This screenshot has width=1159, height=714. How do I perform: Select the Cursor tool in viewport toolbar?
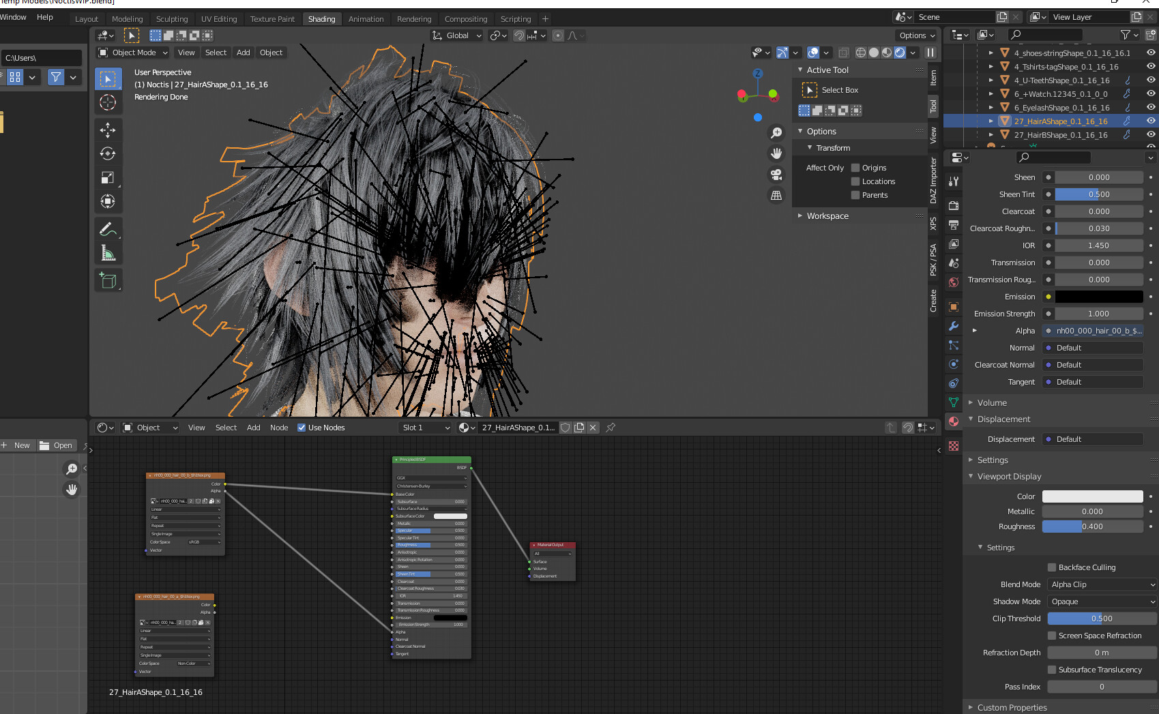click(108, 102)
